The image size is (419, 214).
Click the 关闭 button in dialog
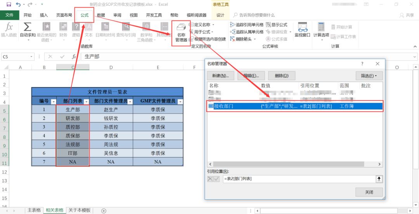pyautogui.click(x=369, y=192)
